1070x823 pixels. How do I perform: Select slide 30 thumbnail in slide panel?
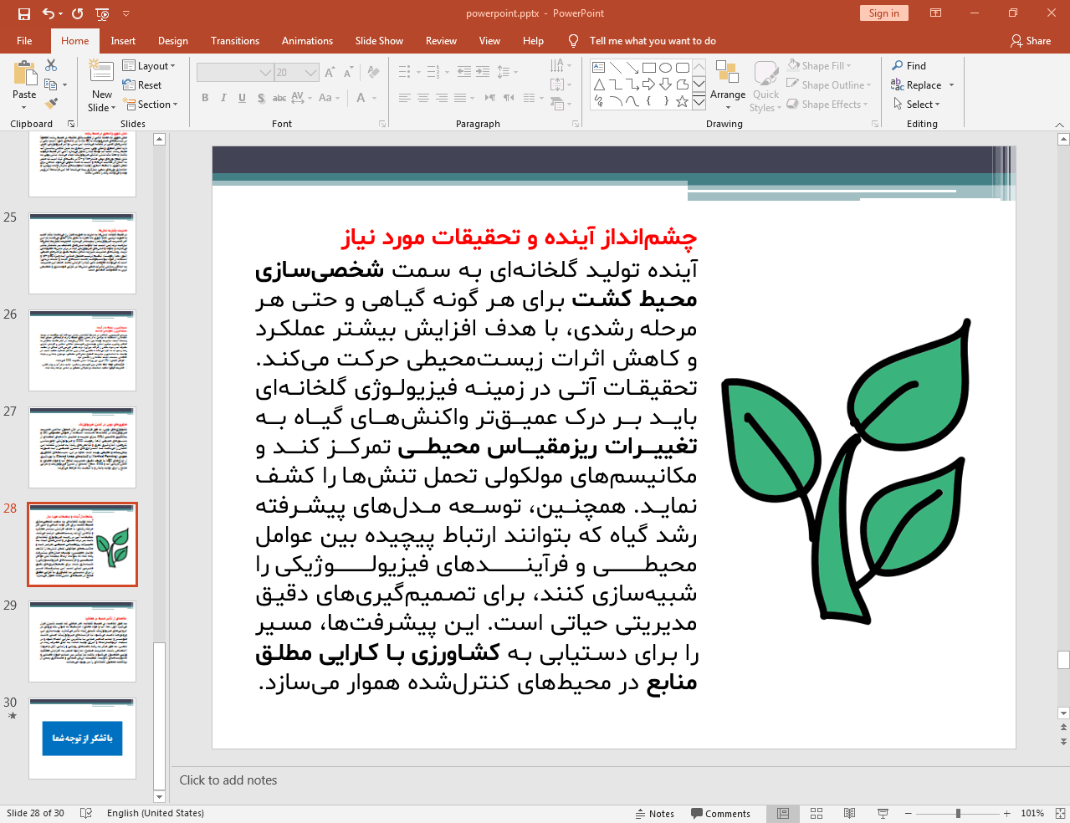pos(82,737)
